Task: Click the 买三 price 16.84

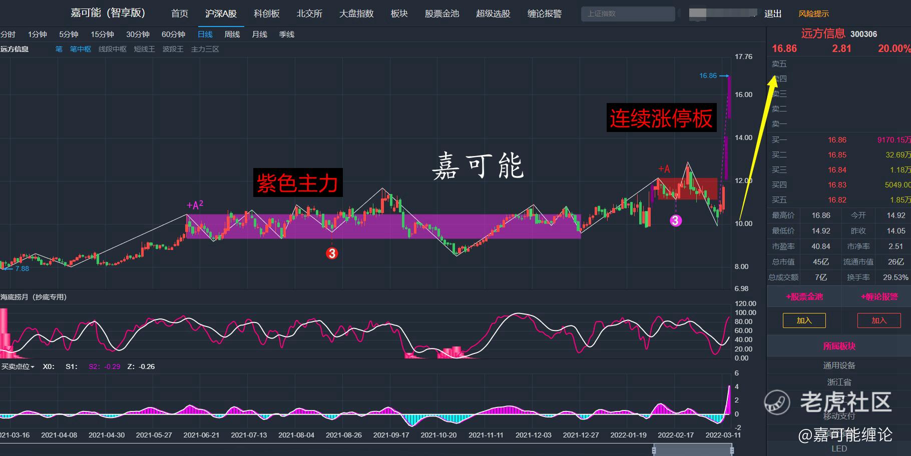Action: 837,170
